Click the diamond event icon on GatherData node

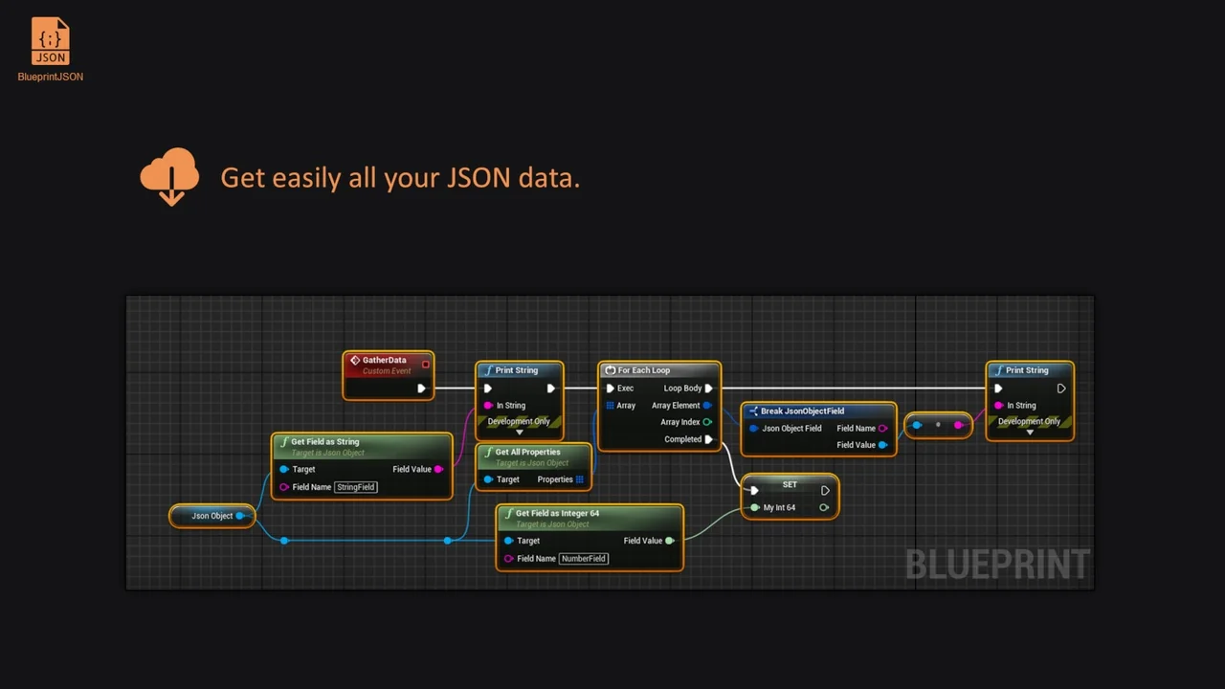click(356, 360)
